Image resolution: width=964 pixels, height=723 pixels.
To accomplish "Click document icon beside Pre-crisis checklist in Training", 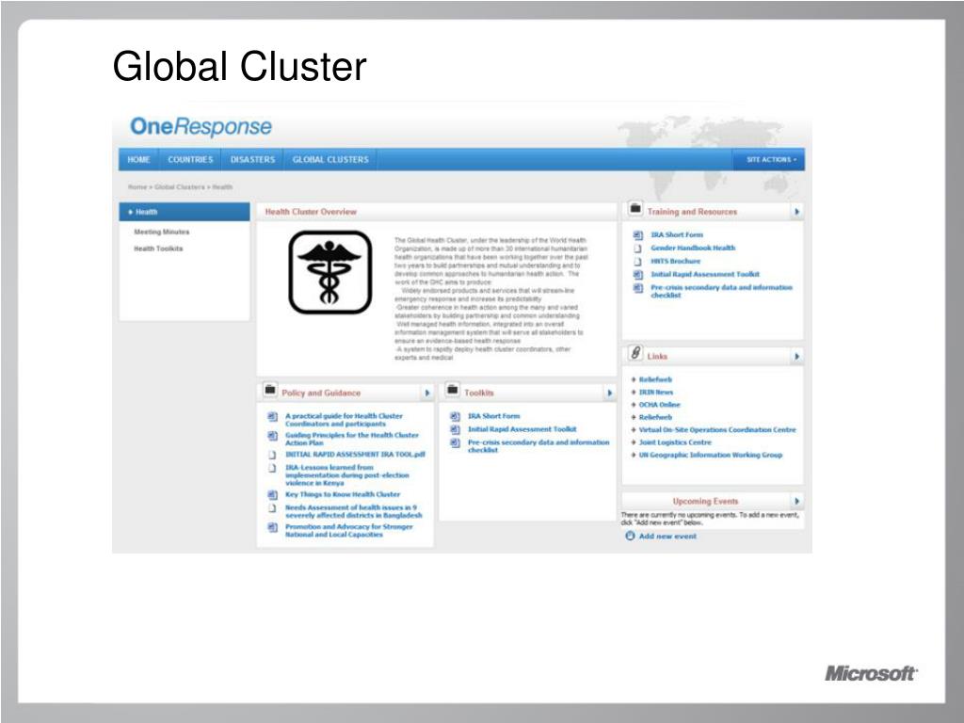I will point(638,288).
